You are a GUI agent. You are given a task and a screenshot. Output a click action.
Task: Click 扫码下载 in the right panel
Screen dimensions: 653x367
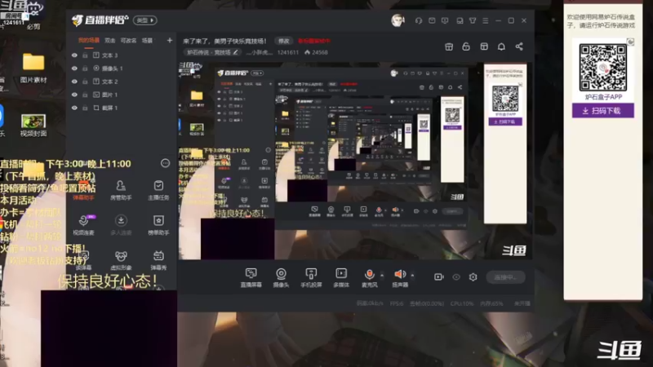point(603,111)
